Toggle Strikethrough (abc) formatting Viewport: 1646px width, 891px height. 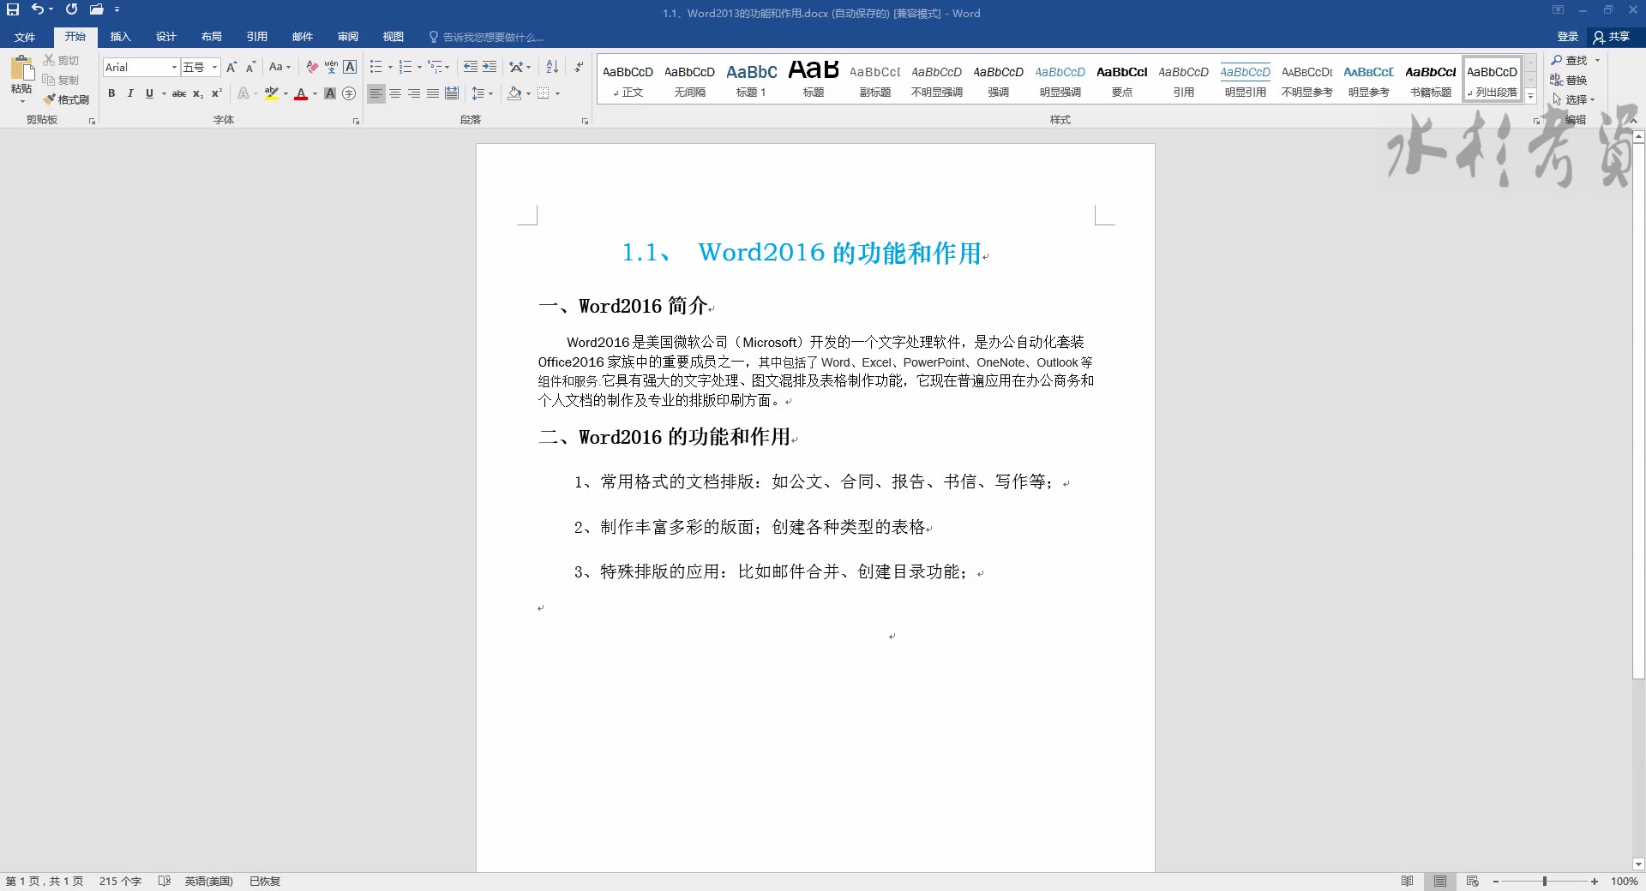coord(179,93)
